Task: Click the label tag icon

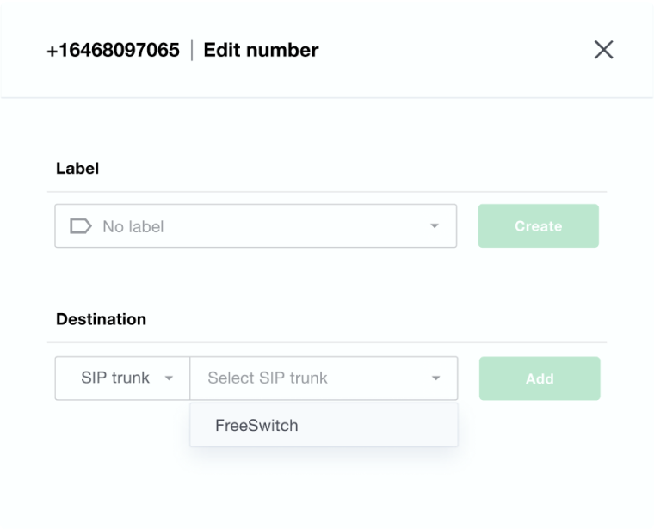Action: 81,226
